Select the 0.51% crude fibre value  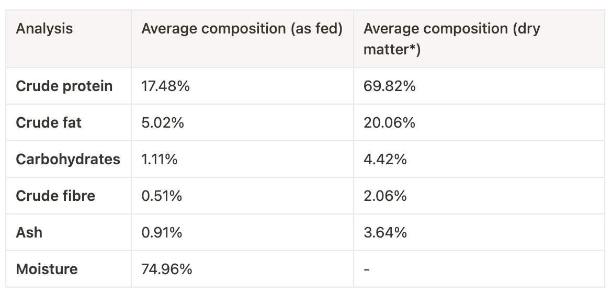(x=162, y=196)
